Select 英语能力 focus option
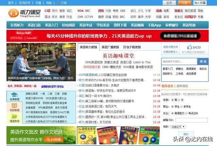The height and width of the screenshot is (146, 217). pyautogui.click(x=173, y=113)
